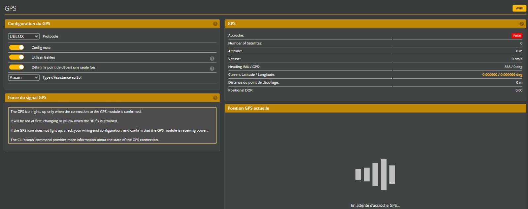
Task: Click help icon in Force du signal GPS header
Action: point(215,98)
